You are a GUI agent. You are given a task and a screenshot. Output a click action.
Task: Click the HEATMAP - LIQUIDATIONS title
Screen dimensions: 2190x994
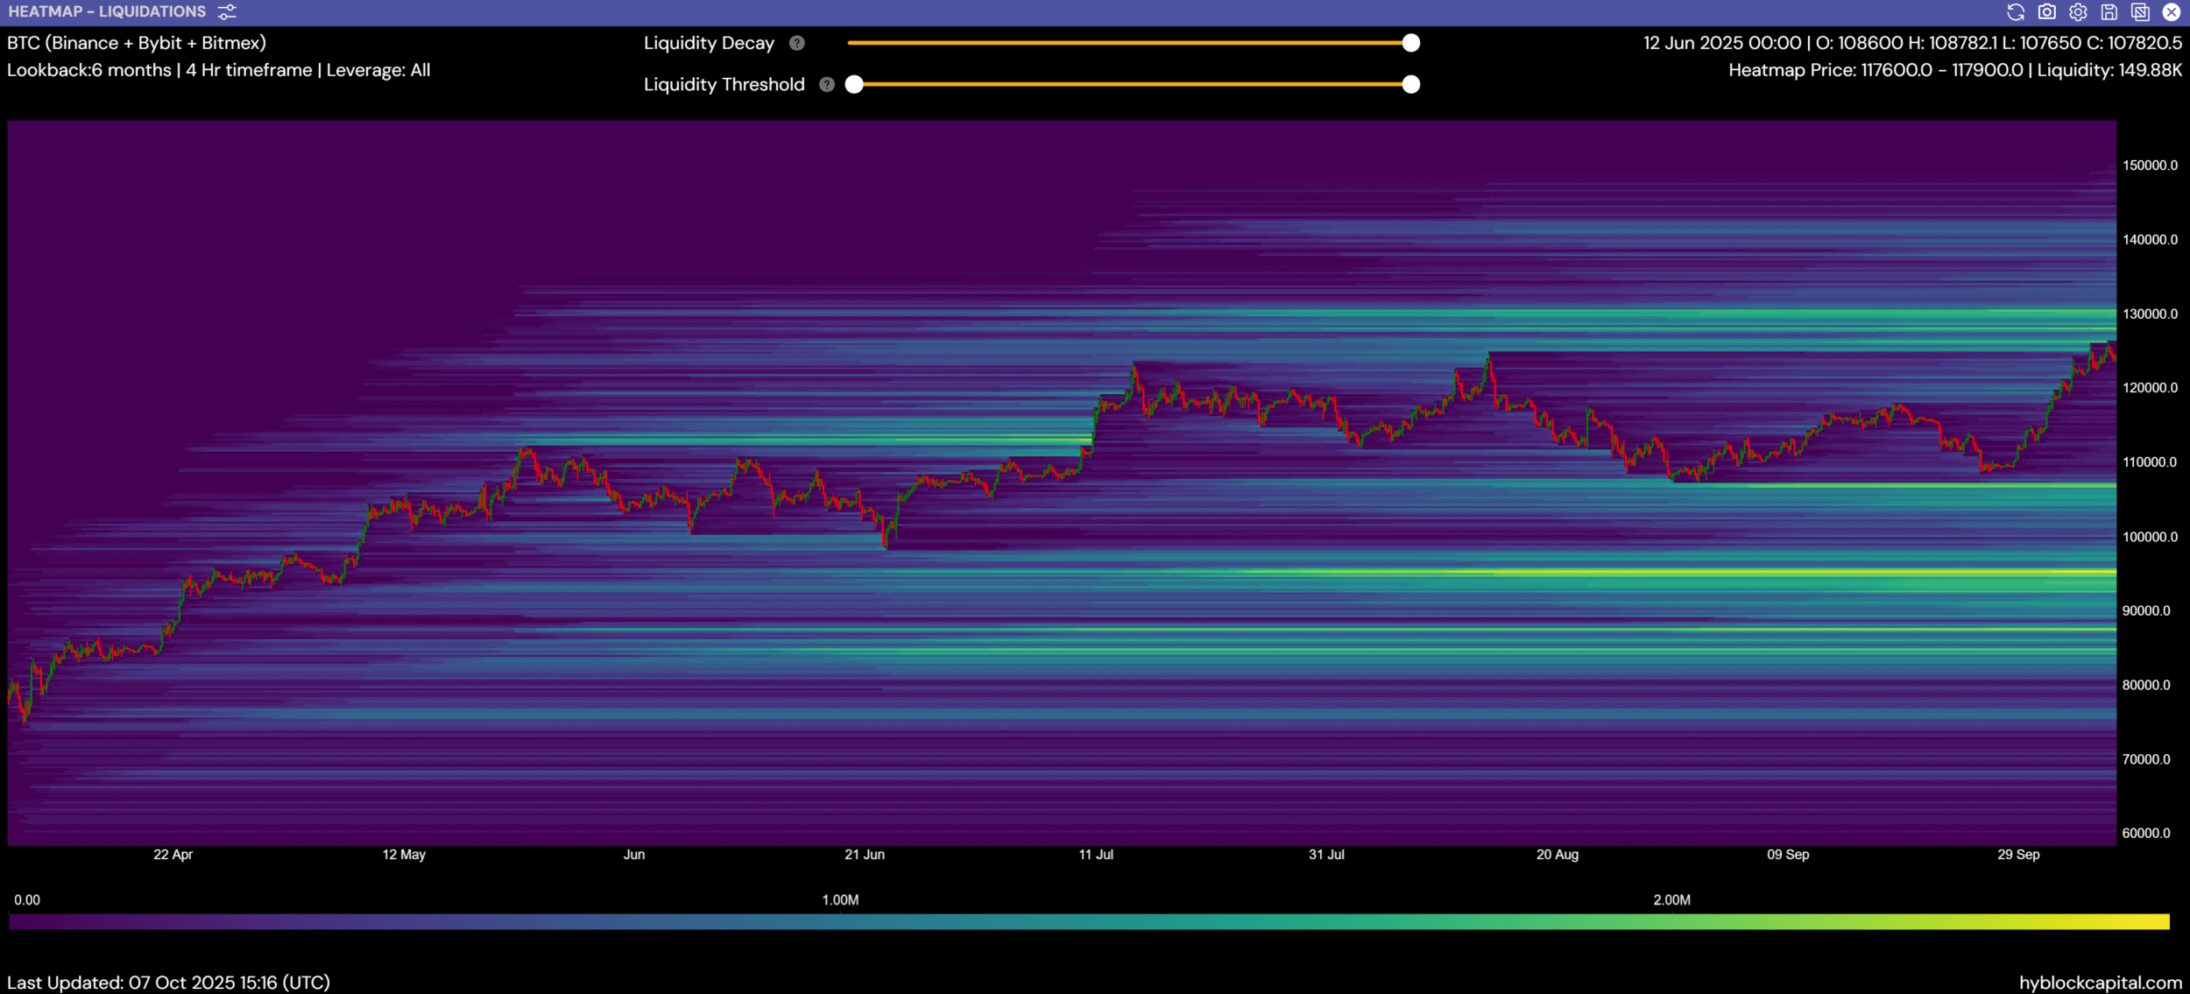point(107,12)
